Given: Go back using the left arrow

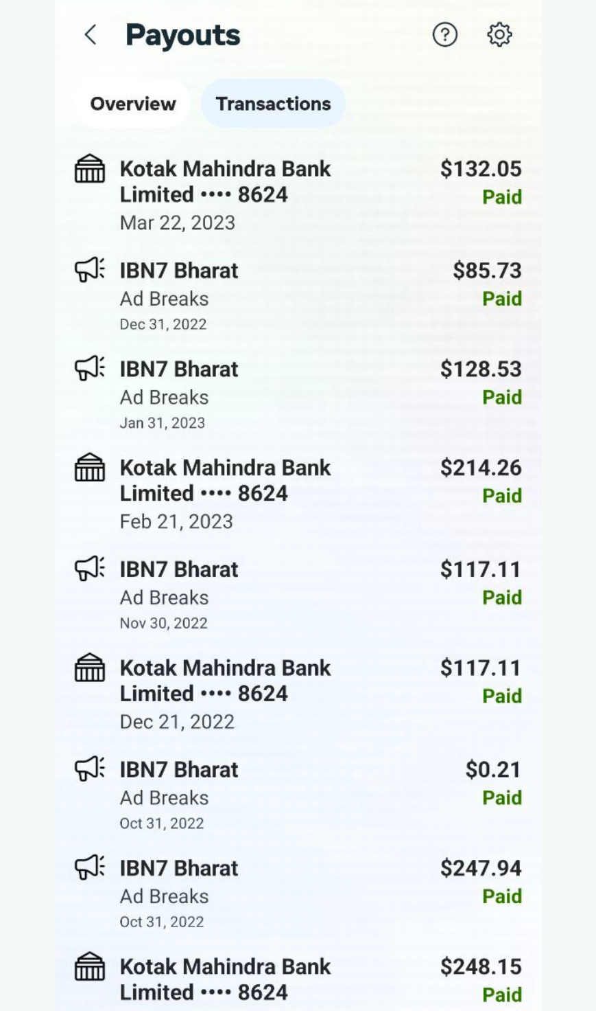Looking at the screenshot, I should pyautogui.click(x=90, y=35).
